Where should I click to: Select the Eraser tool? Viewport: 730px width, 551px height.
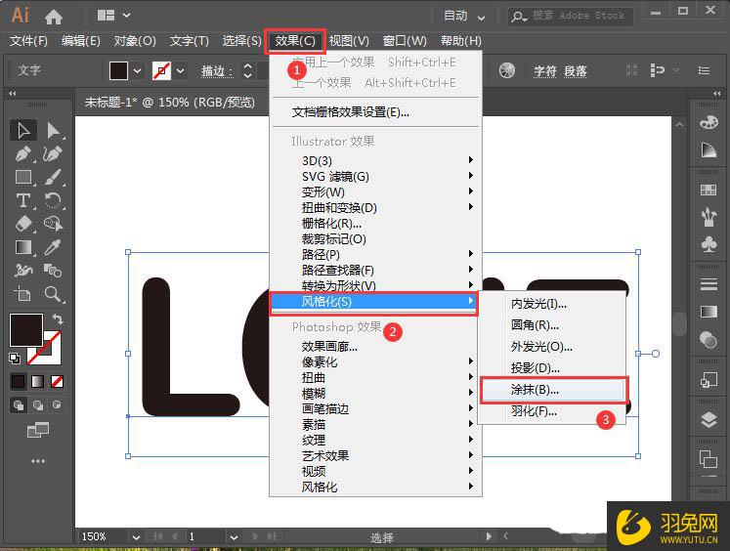[x=23, y=224]
